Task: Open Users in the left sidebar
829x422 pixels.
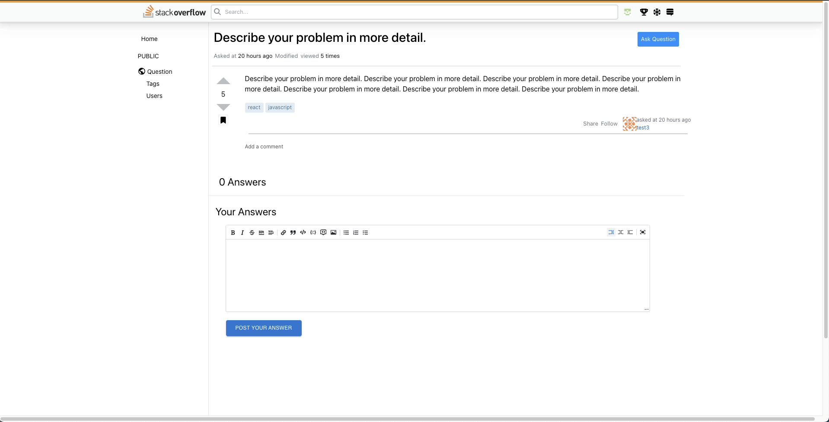Action: [154, 96]
